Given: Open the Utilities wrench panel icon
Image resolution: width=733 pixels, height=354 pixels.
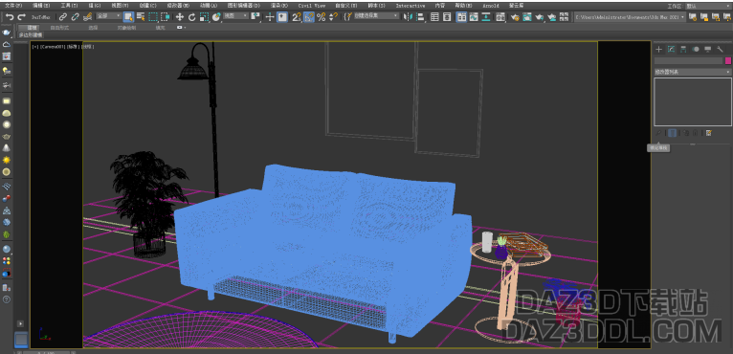Looking at the screenshot, I should 720,49.
